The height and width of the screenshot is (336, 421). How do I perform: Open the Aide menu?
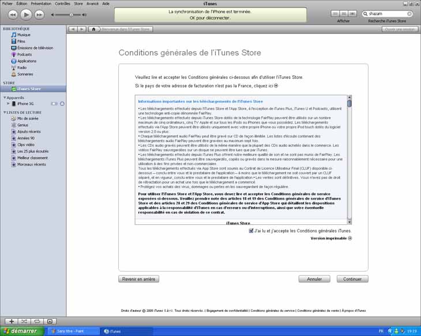click(x=106, y=3)
